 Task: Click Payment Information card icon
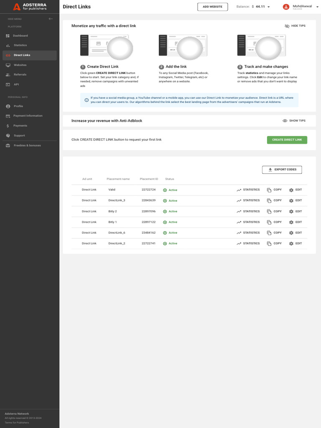click(x=8, y=116)
